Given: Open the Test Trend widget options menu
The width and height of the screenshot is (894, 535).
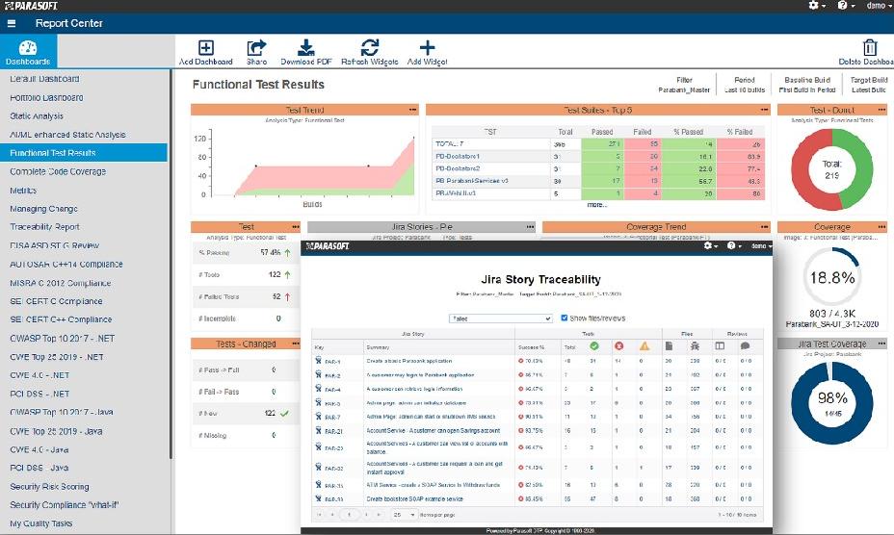Looking at the screenshot, I should click(412, 110).
